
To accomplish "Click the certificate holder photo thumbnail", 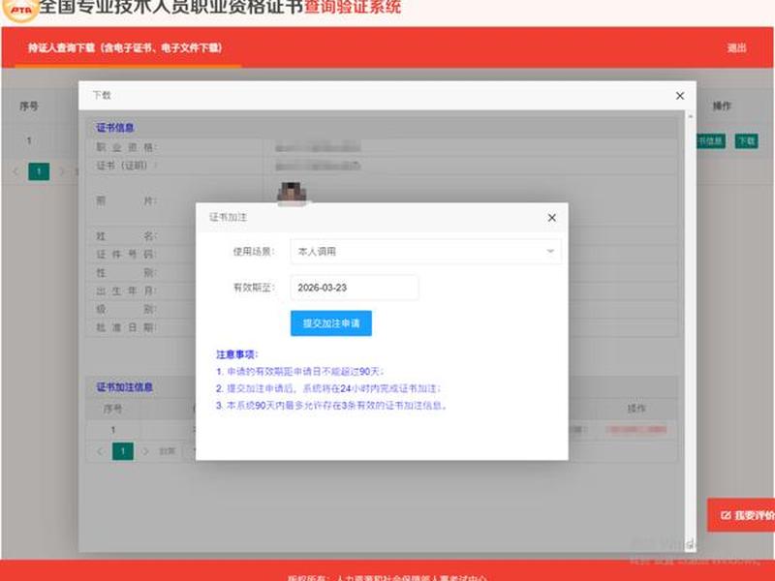I will (292, 193).
